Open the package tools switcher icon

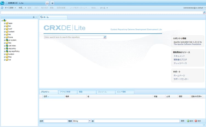coord(47,3)
